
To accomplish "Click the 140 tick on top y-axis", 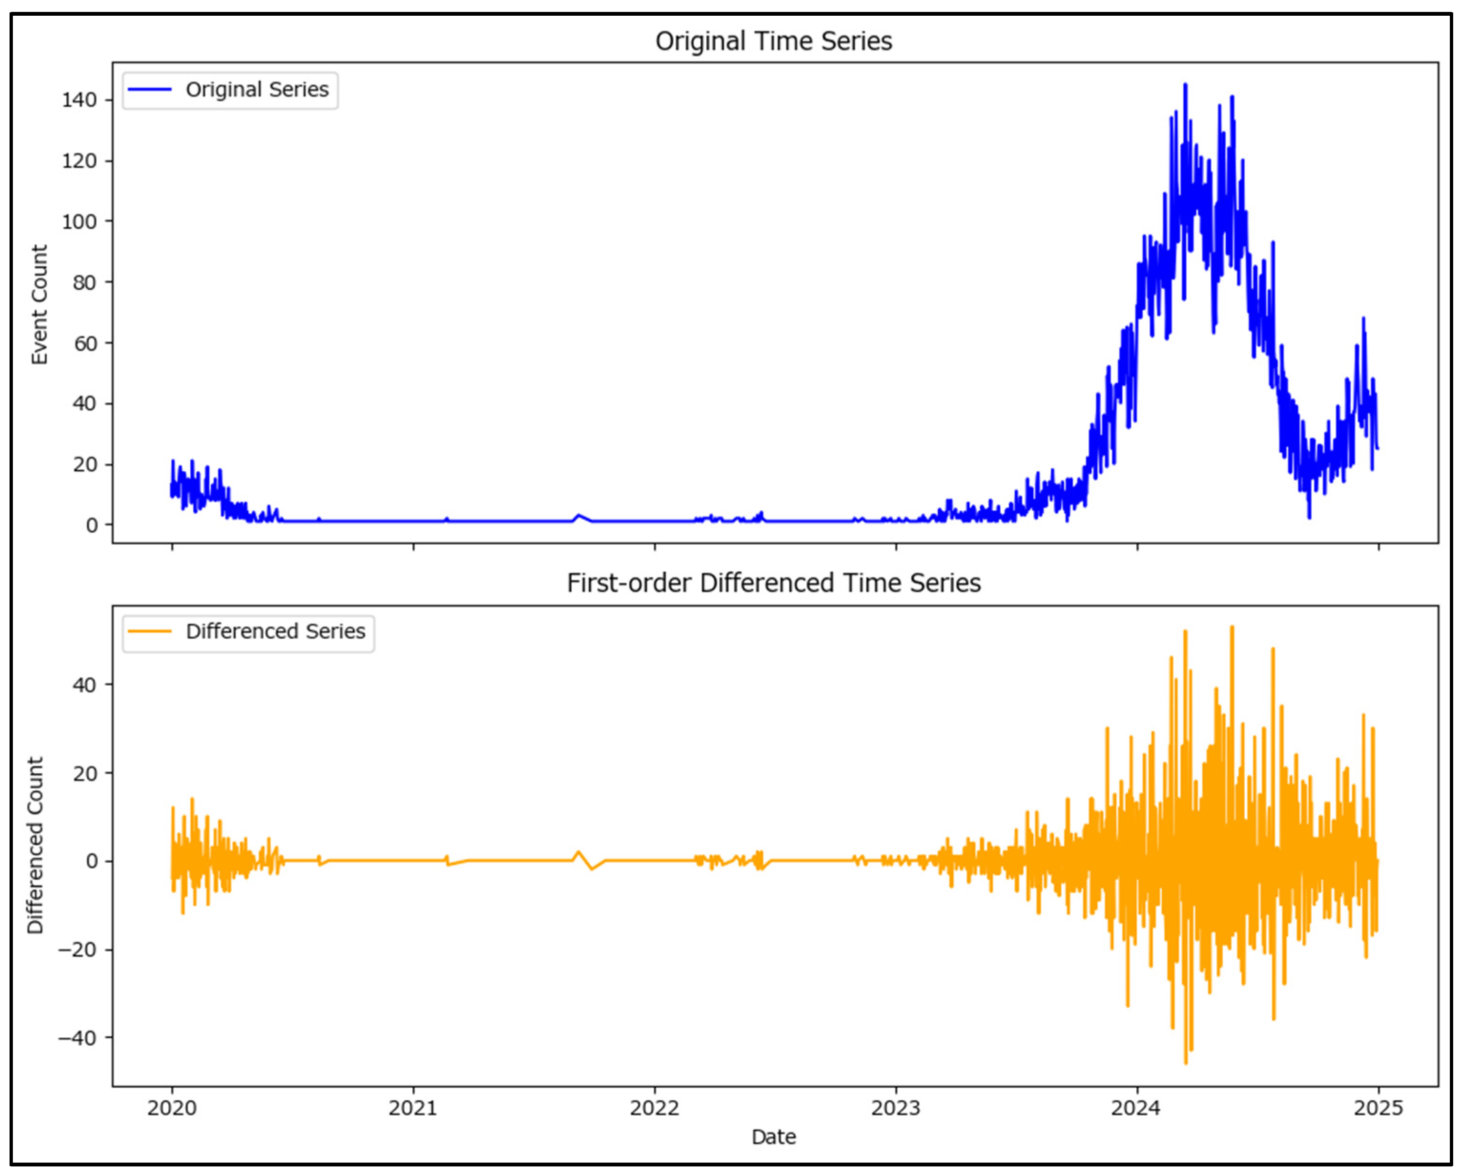I will coord(80,101).
